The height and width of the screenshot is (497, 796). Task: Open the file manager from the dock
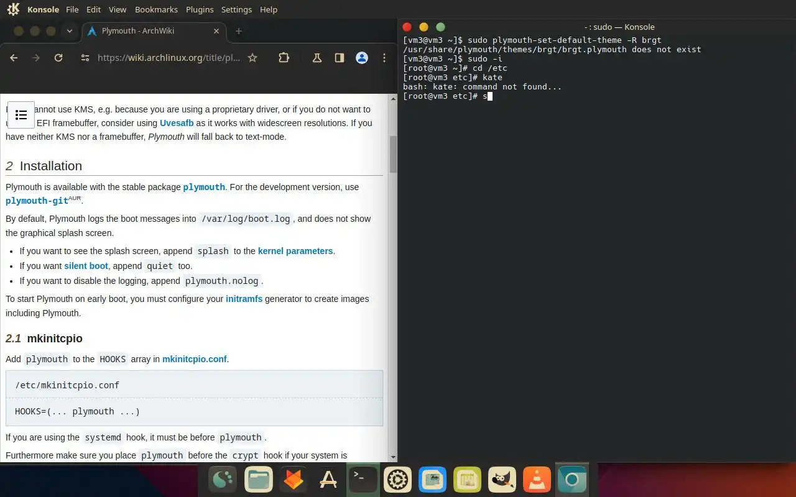258,480
